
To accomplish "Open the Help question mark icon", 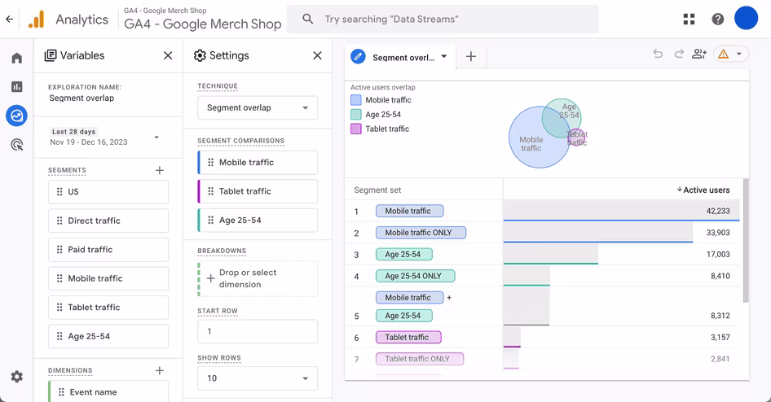I will 718,20.
